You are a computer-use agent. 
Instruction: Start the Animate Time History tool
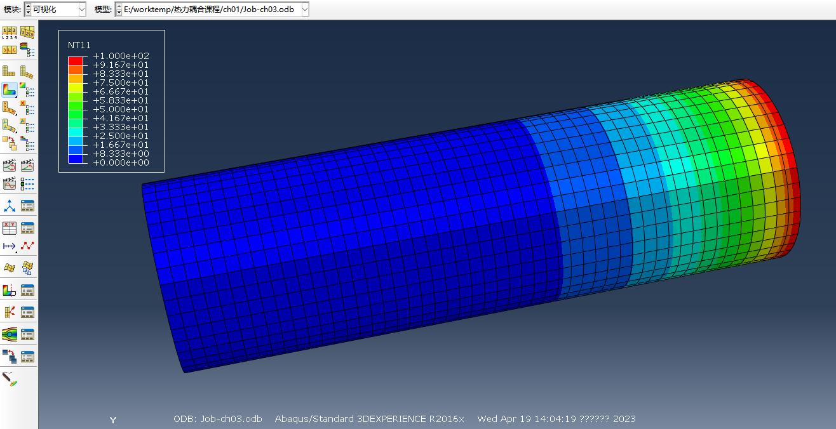[27, 166]
